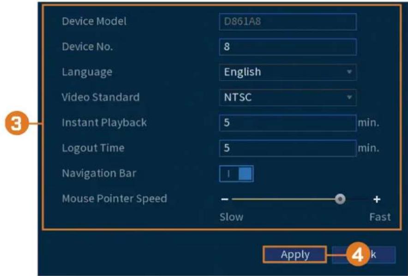Image resolution: width=408 pixels, height=276 pixels.
Task: Click the min. unit beside Instant Playback
Action: pos(368,122)
